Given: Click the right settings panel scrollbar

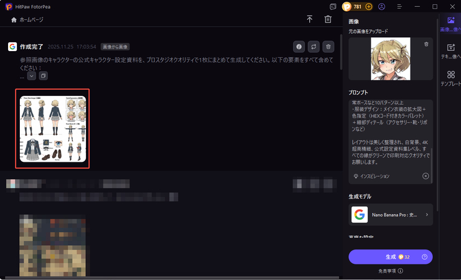Looking at the screenshot, I should [437, 114].
